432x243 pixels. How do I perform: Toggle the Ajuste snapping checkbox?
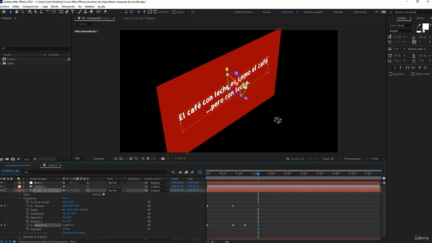[x=174, y=12]
